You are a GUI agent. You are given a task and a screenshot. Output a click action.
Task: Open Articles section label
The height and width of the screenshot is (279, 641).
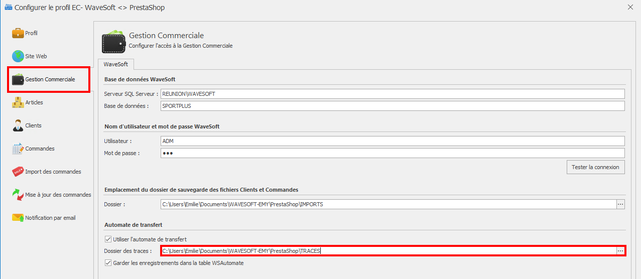coord(34,102)
